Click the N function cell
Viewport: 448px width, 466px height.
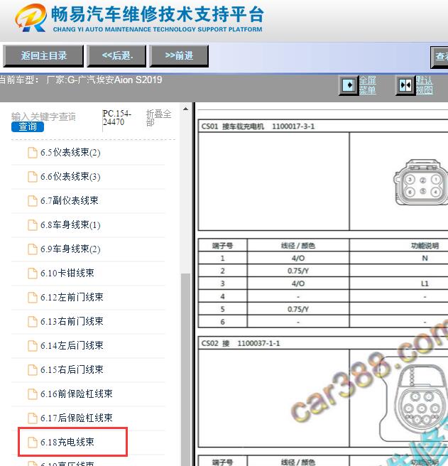pyautogui.click(x=425, y=259)
